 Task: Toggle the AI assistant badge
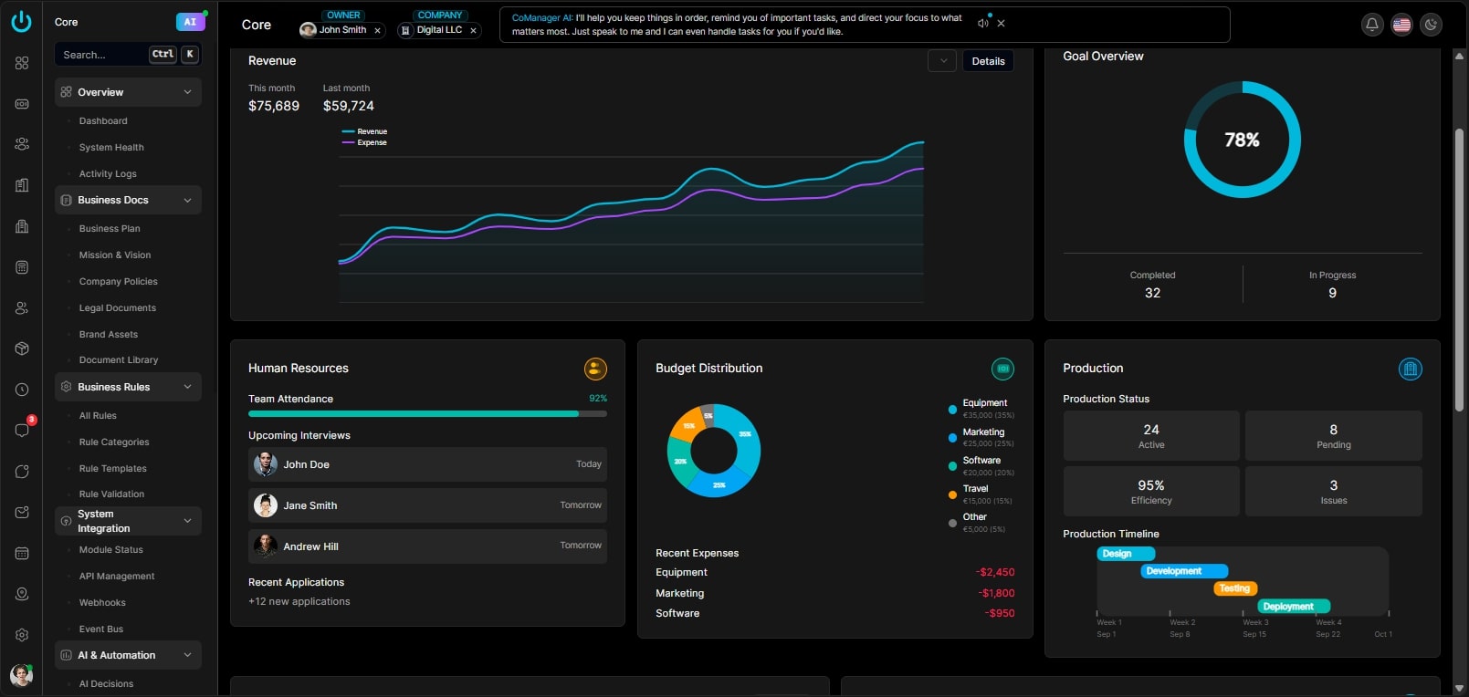pos(190,22)
